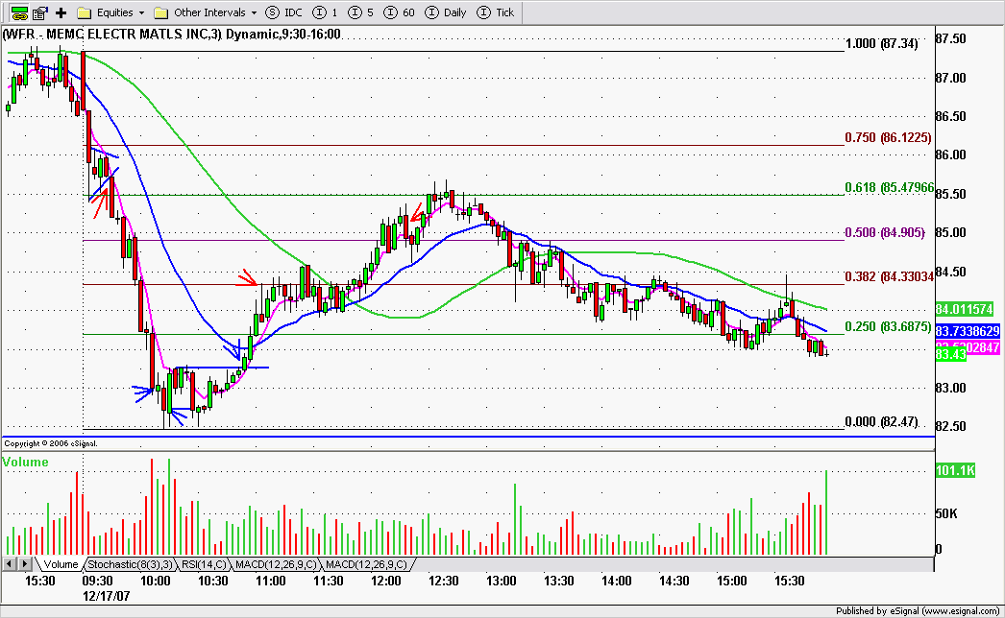Select the Volume study tab
This screenshot has width=1005, height=618.
tap(61, 564)
